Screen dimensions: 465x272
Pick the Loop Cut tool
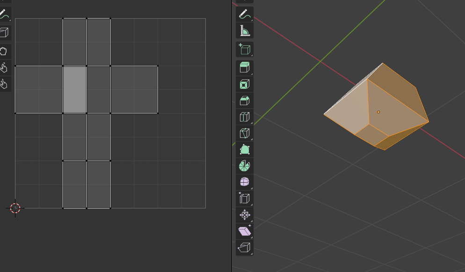244,117
